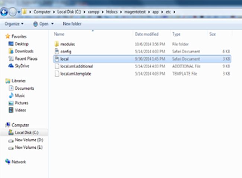Sort by the Type column header

pyautogui.click(x=176, y=34)
